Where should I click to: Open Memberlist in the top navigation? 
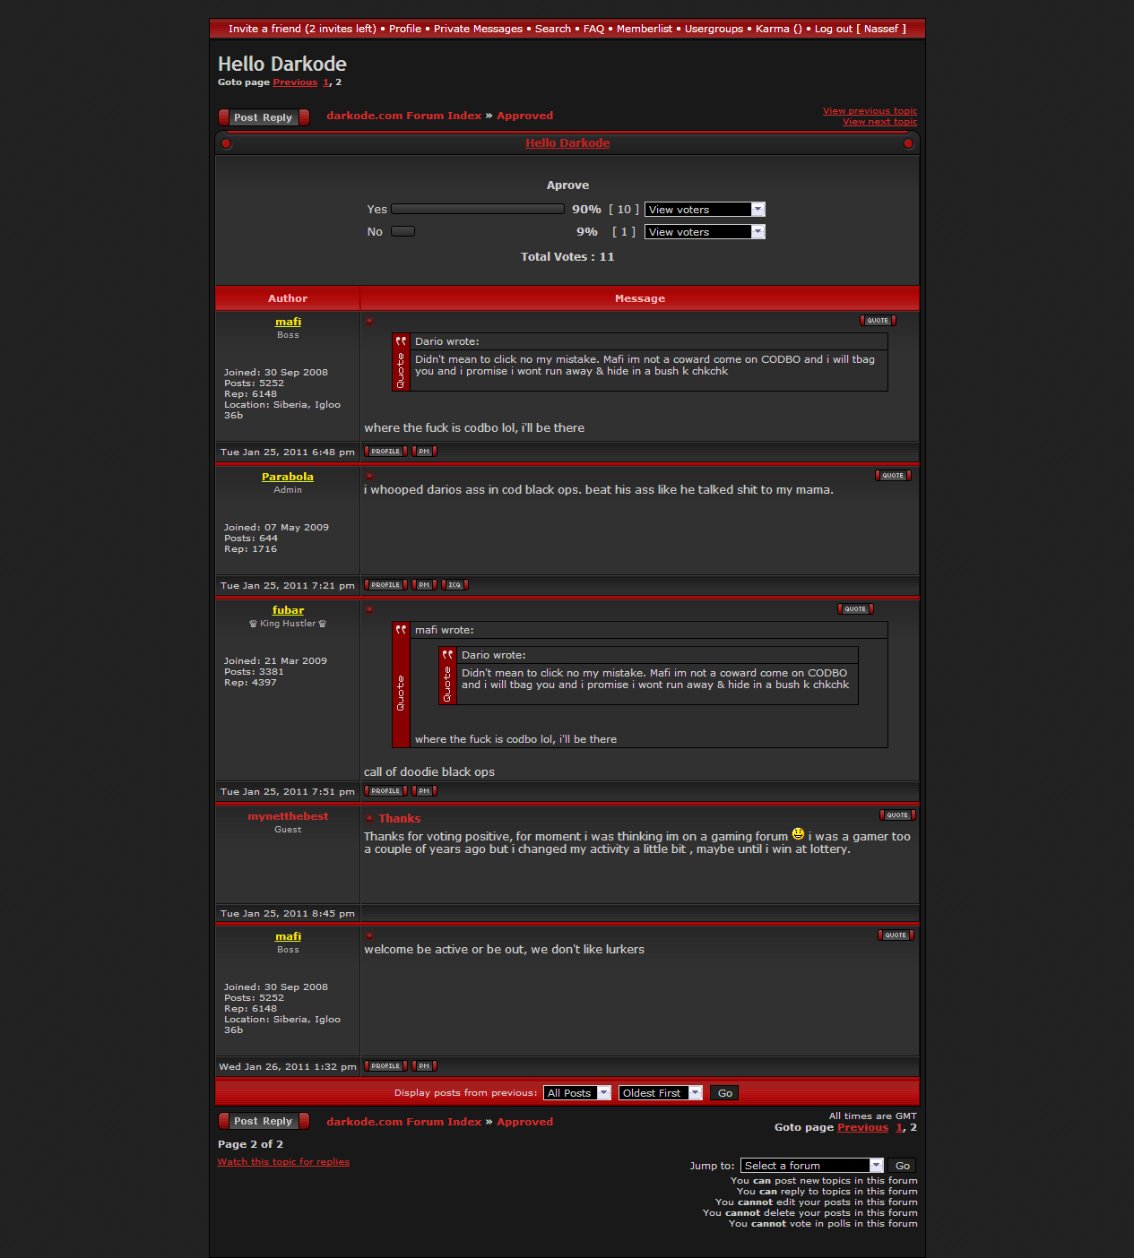tap(644, 29)
